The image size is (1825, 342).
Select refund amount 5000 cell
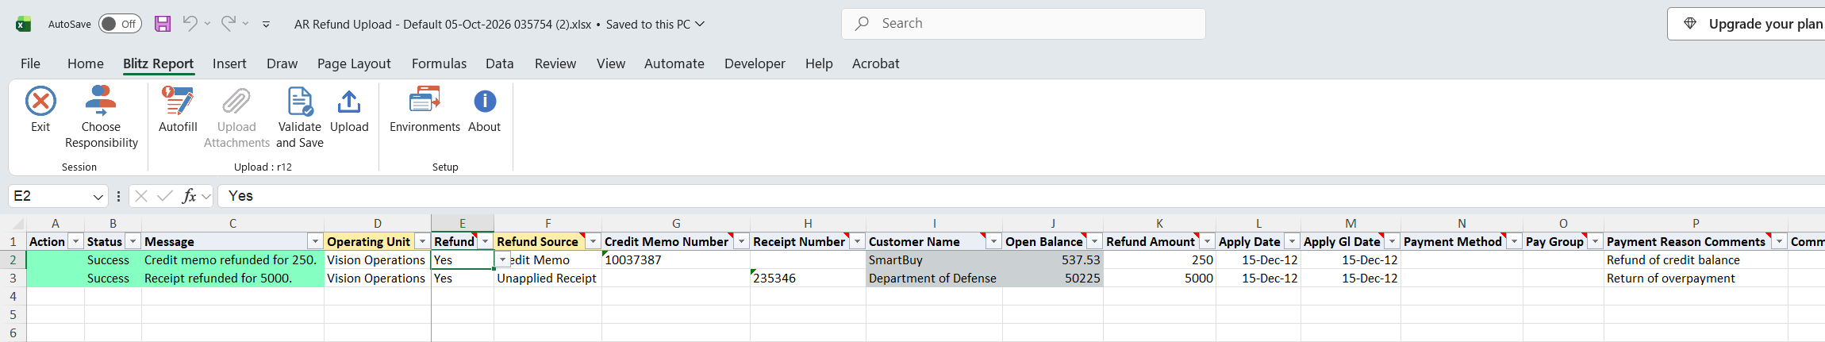point(1159,278)
